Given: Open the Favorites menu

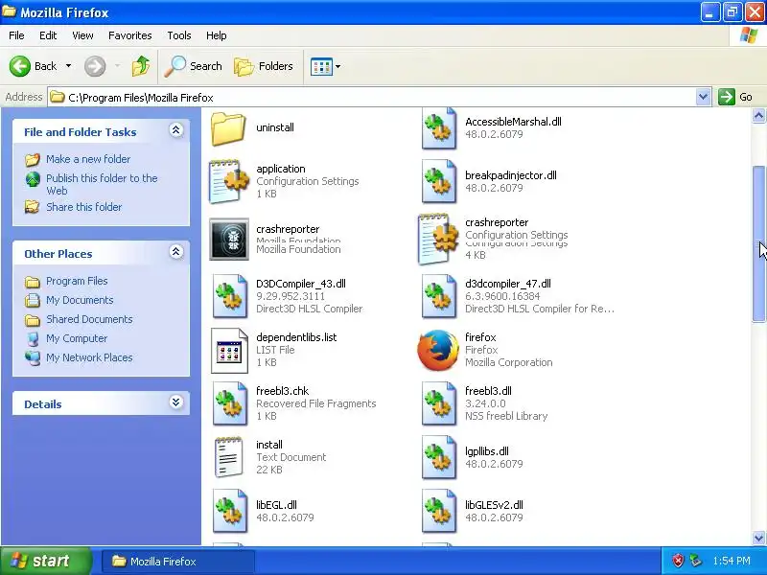Looking at the screenshot, I should 130,35.
